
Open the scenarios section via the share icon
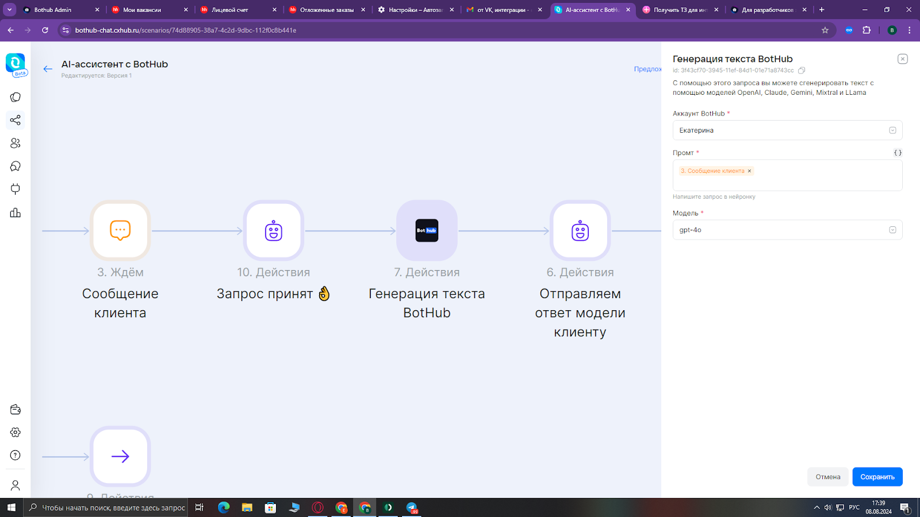(15, 120)
